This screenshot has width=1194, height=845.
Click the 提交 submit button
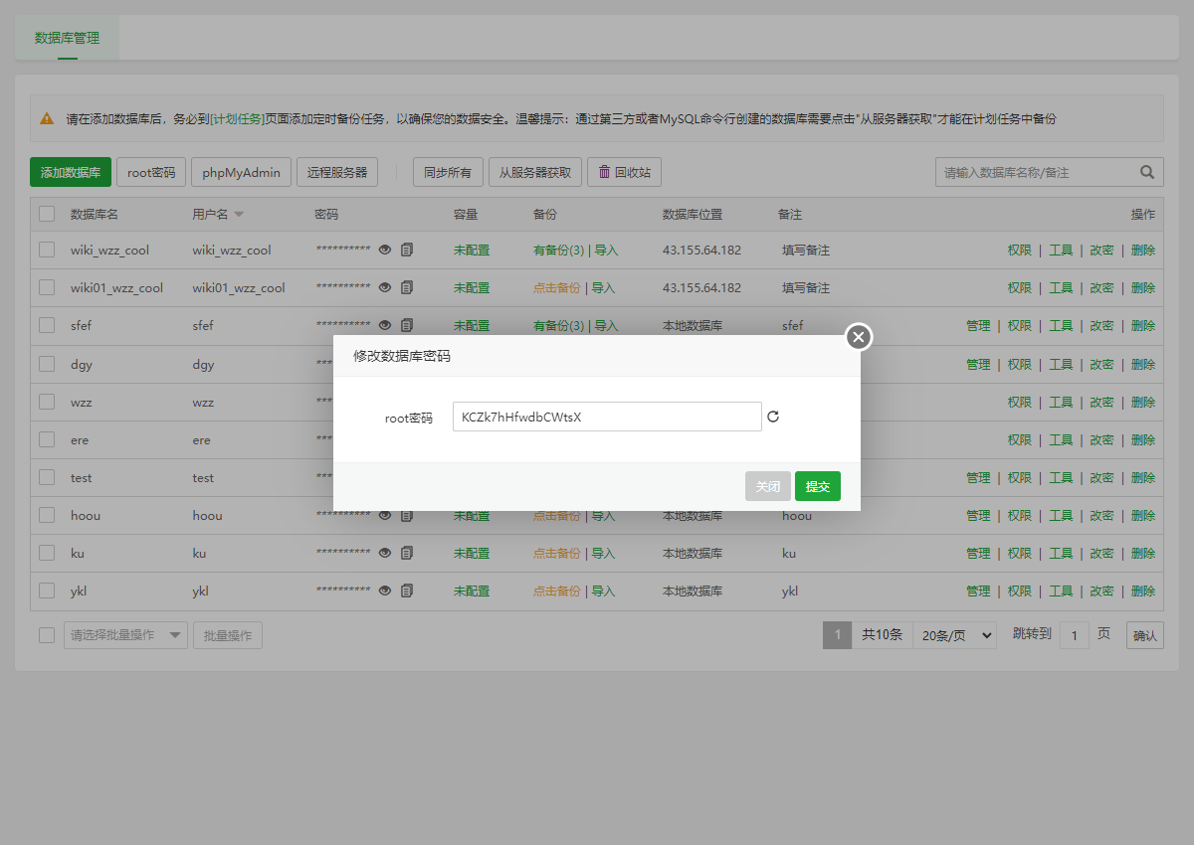coord(817,486)
